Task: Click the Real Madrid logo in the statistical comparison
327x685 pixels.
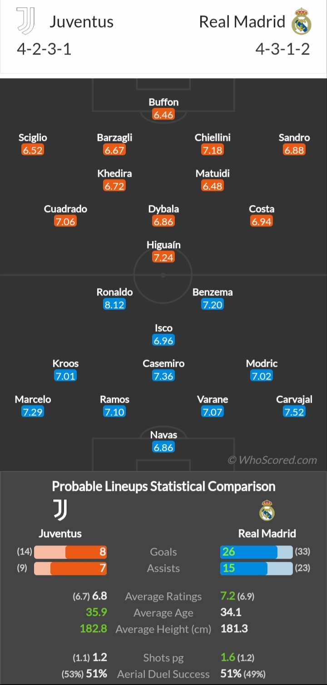Action: [267, 510]
